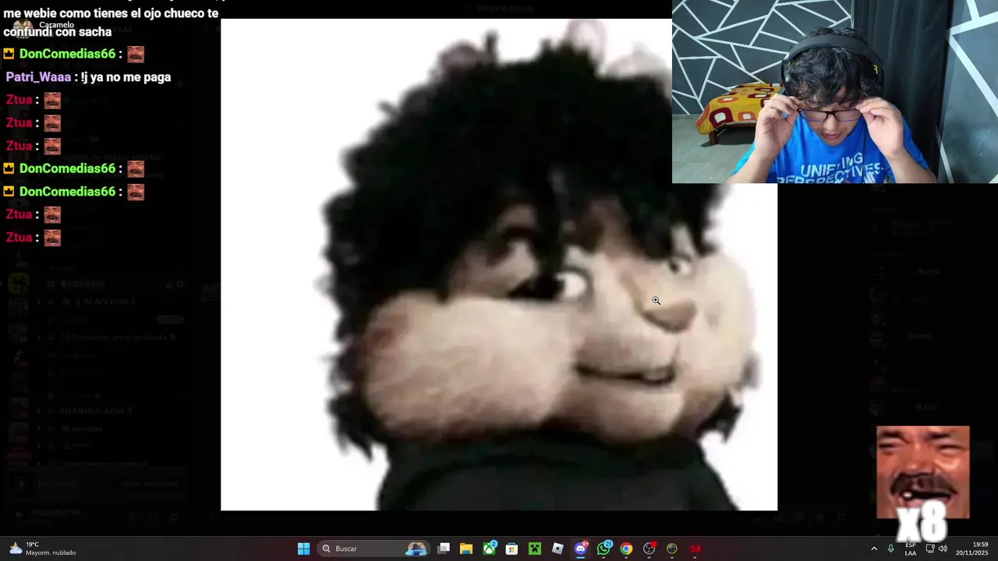Screen dimensions: 998x561
Task: Launch Minecraft from the taskbar
Action: [535, 549]
